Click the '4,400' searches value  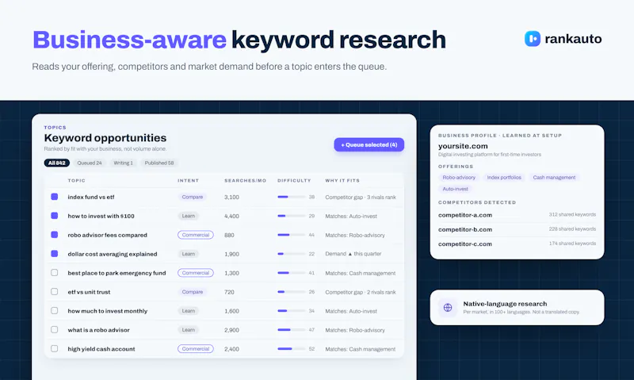point(231,216)
